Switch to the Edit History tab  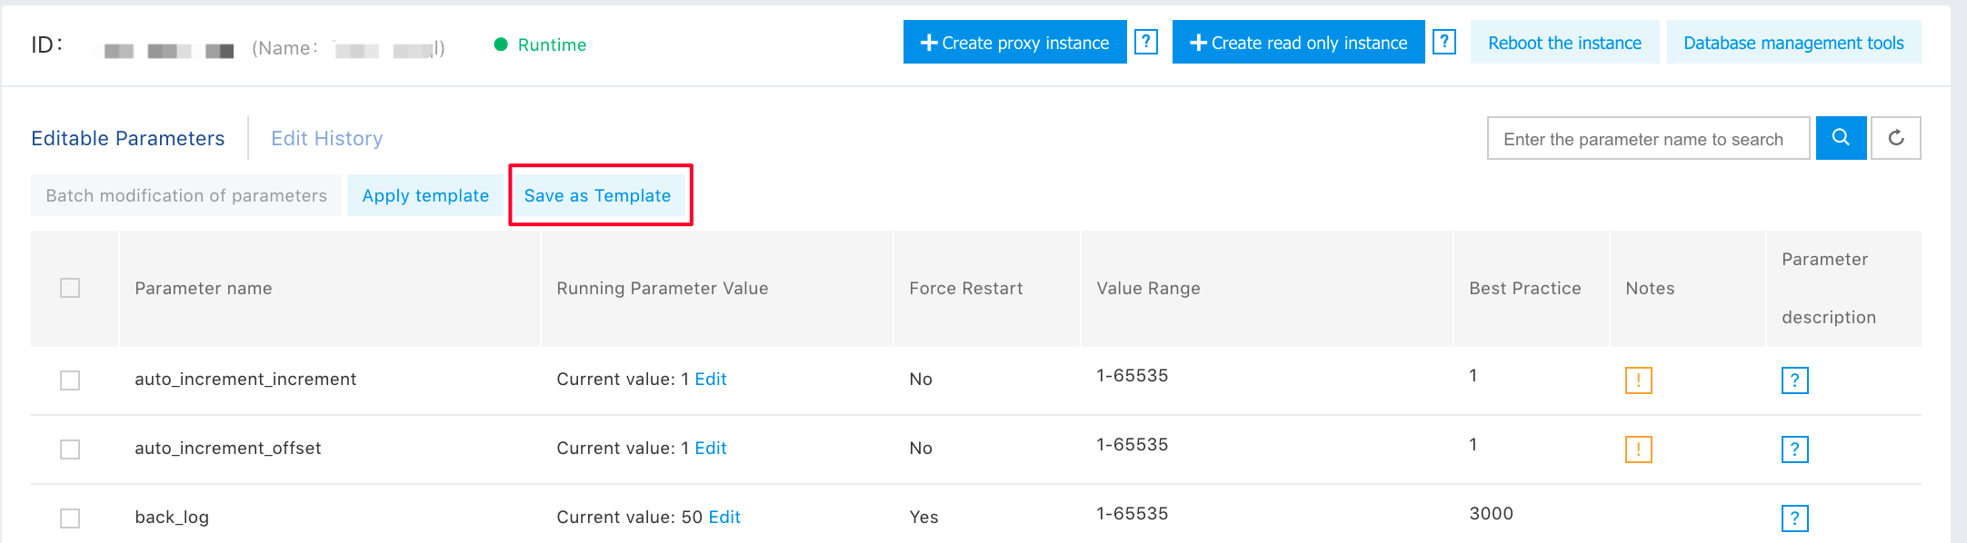click(x=326, y=138)
